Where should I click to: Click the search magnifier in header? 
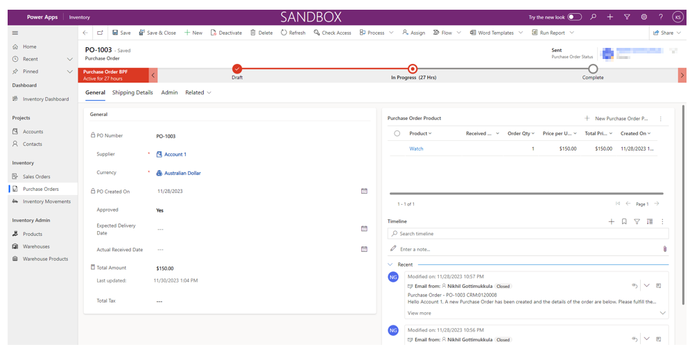(593, 17)
